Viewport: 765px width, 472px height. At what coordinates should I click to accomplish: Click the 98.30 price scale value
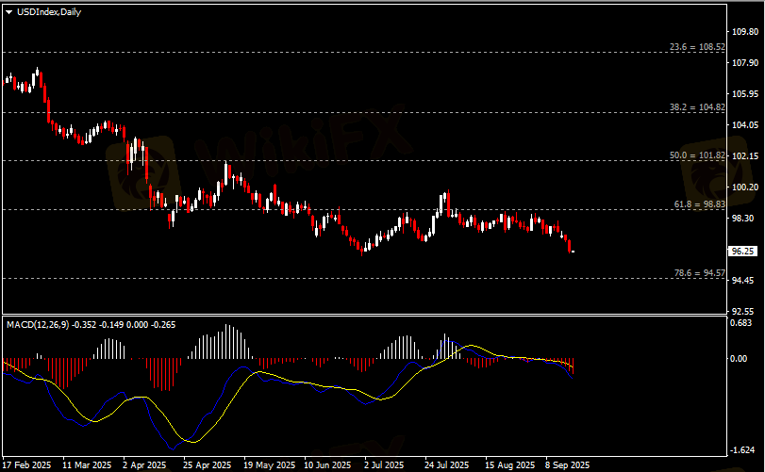click(x=743, y=219)
